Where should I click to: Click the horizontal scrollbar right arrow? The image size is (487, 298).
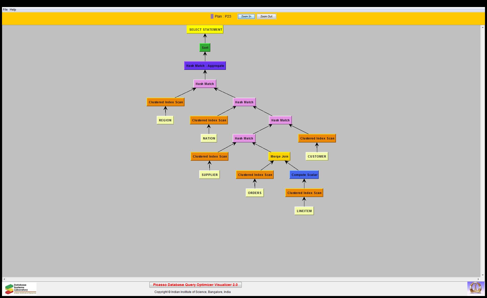(478, 279)
